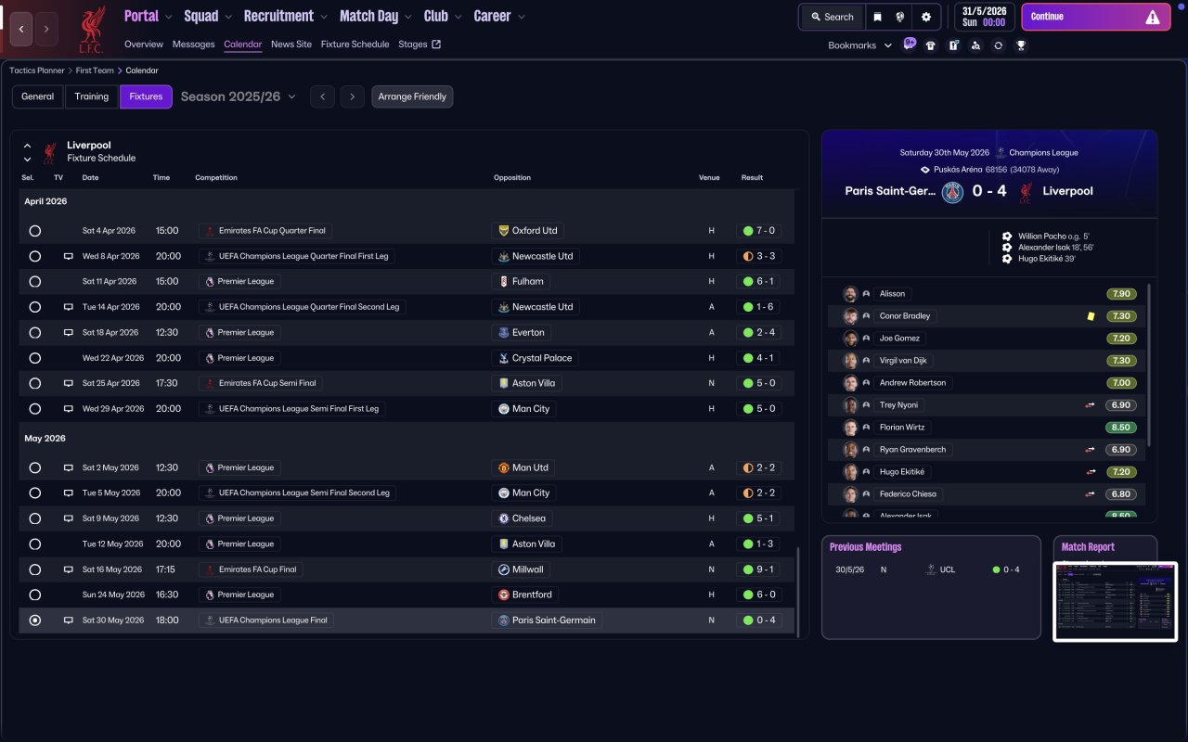Open settings gear icon in top bar
This screenshot has width=1188, height=742.
[926, 17]
